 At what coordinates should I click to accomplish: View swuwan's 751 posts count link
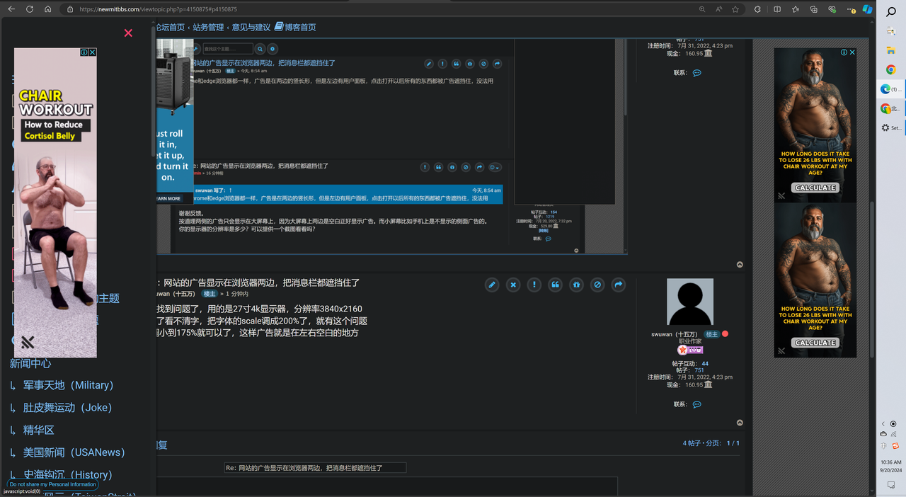[699, 370]
